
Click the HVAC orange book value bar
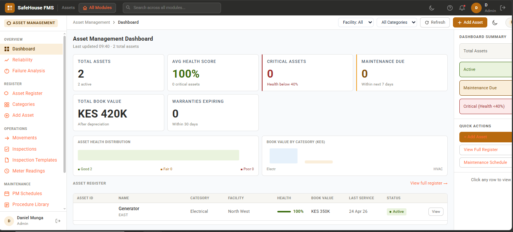point(318,162)
